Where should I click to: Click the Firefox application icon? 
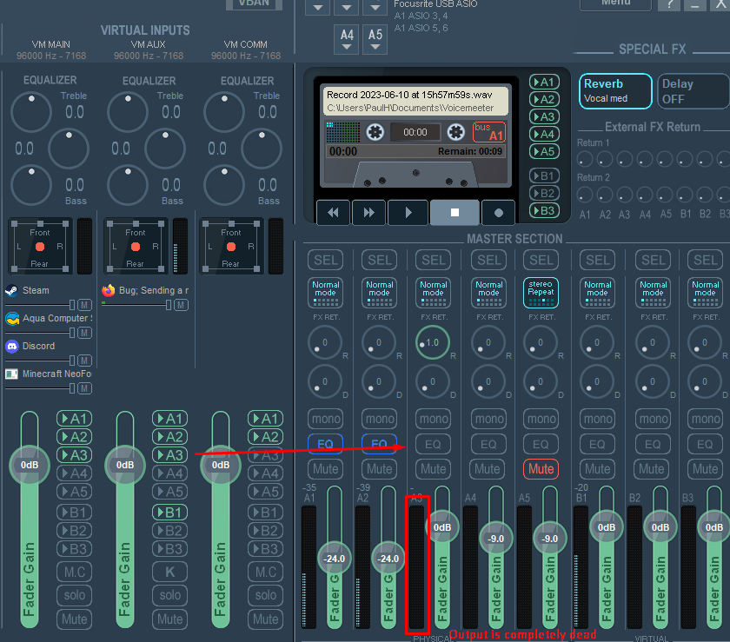(109, 291)
